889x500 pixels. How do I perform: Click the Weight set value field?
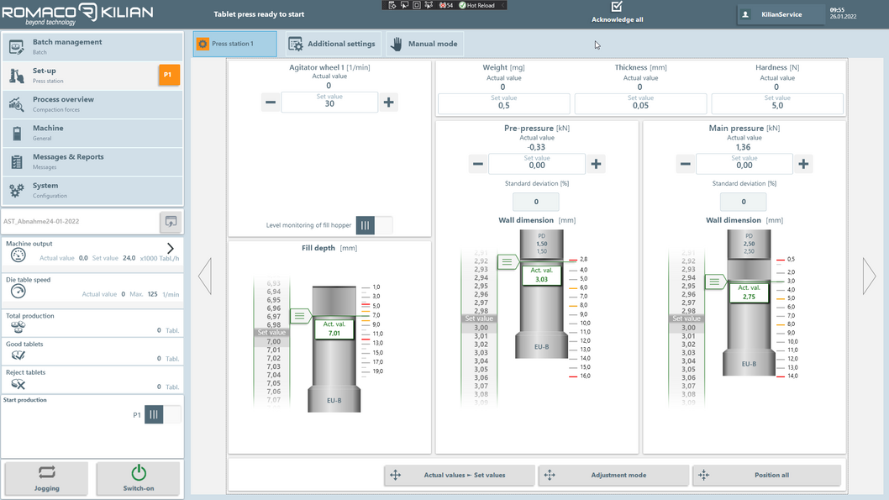pos(503,103)
